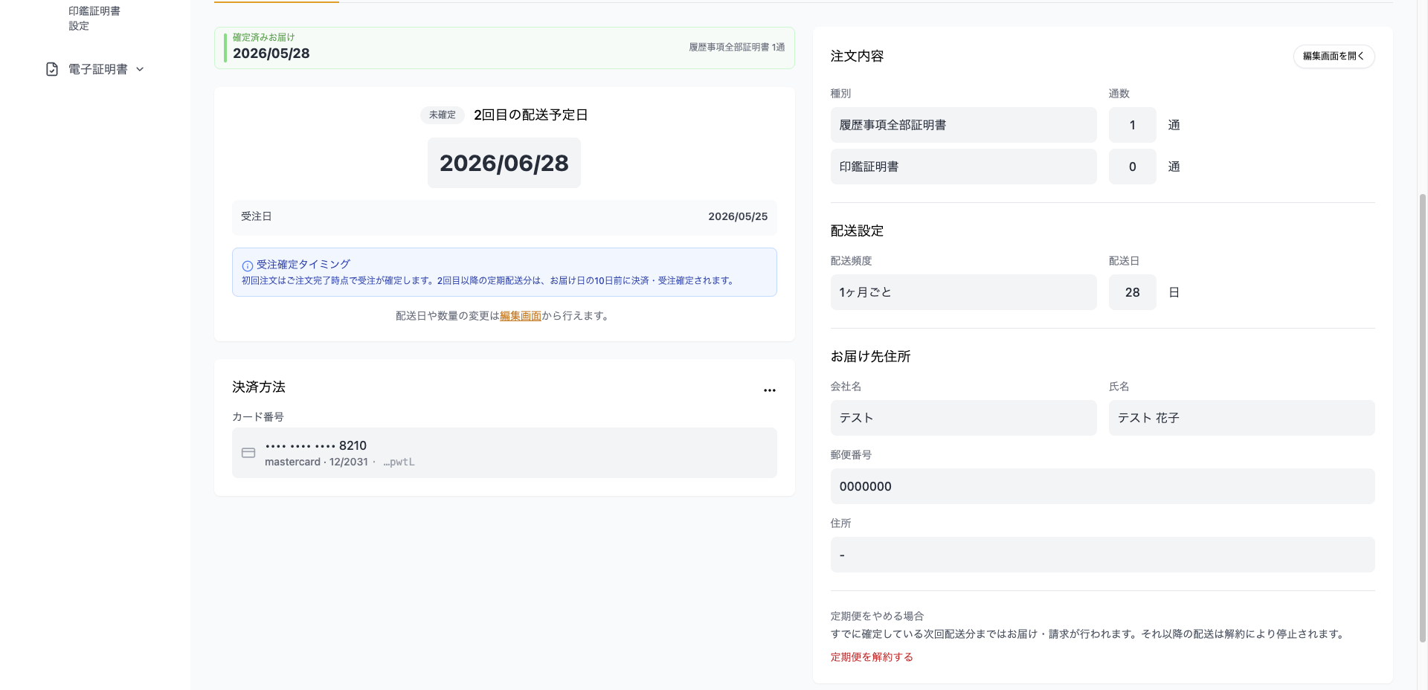Click the 2回目の配送予定日 title
The width and height of the screenshot is (1428, 690).
click(531, 115)
